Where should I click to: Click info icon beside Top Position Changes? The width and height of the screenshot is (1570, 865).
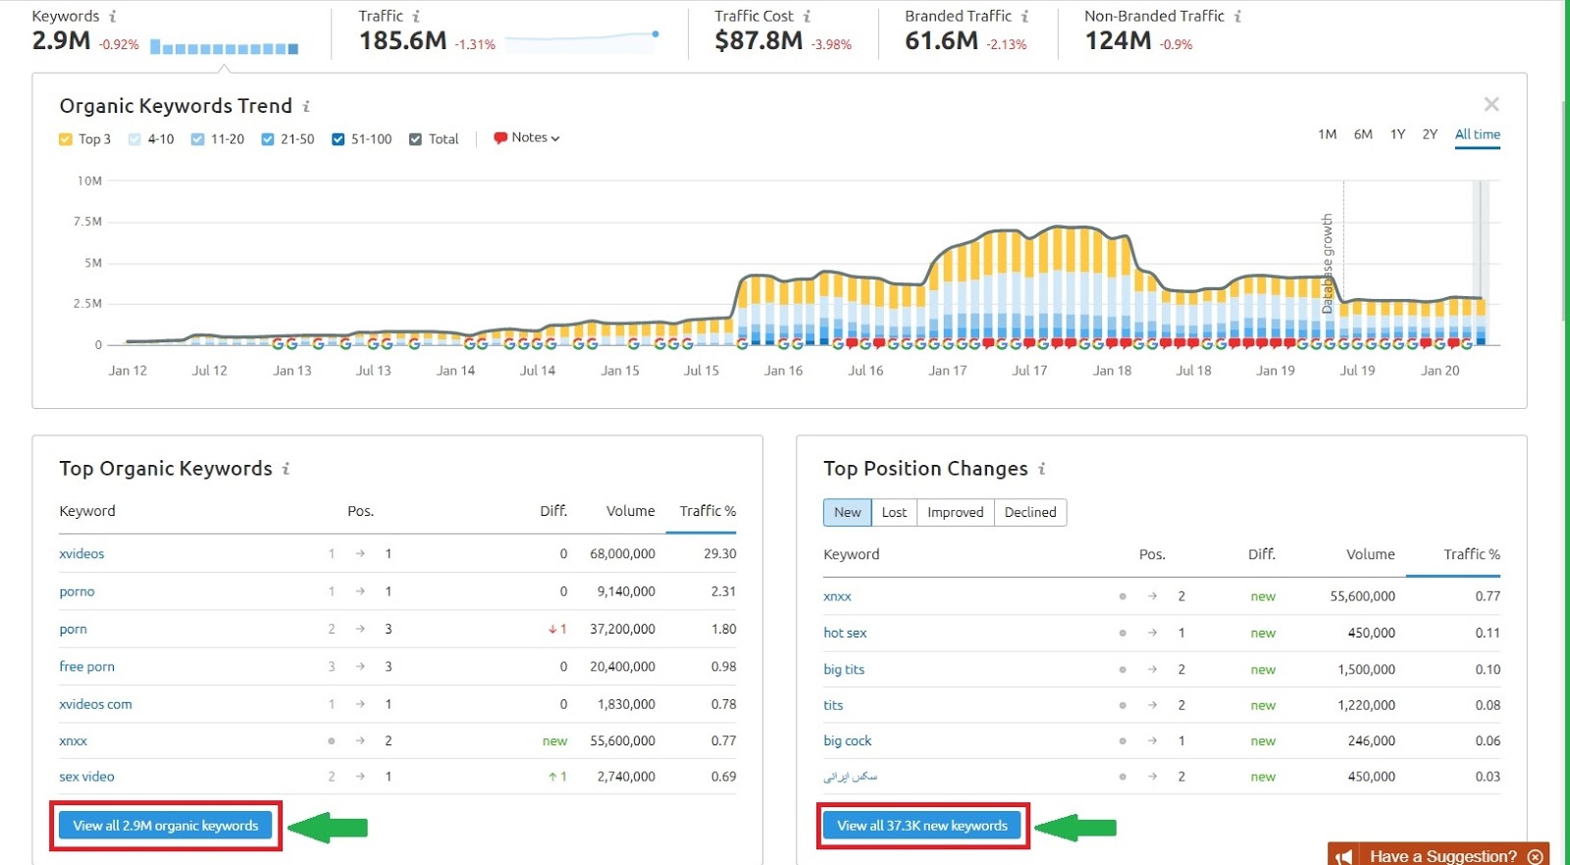pos(1041,469)
